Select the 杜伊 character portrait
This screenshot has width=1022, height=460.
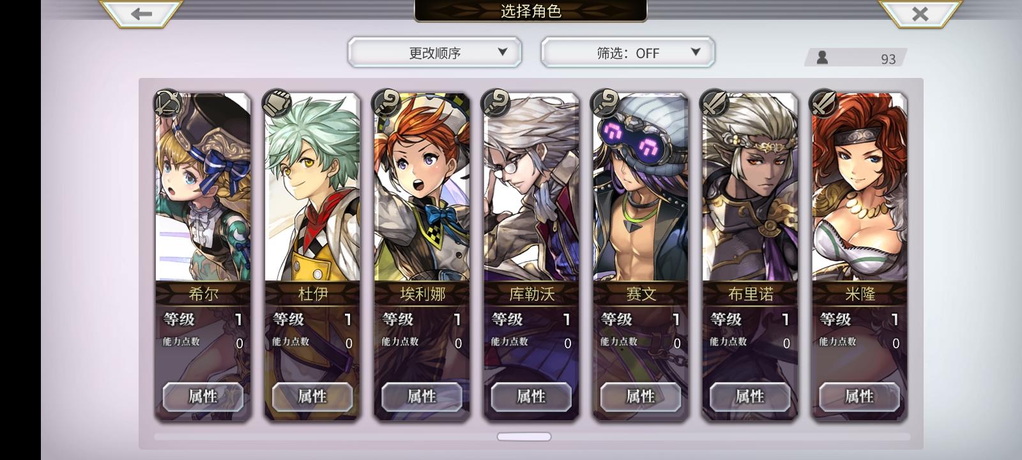pyautogui.click(x=312, y=187)
